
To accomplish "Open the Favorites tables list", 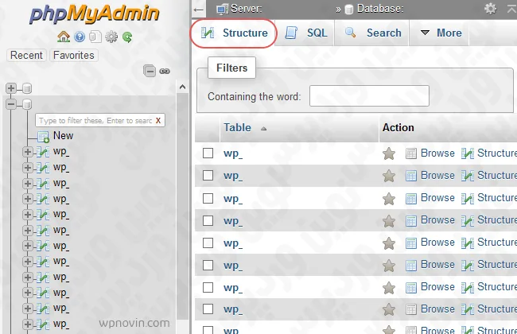I will click(73, 55).
